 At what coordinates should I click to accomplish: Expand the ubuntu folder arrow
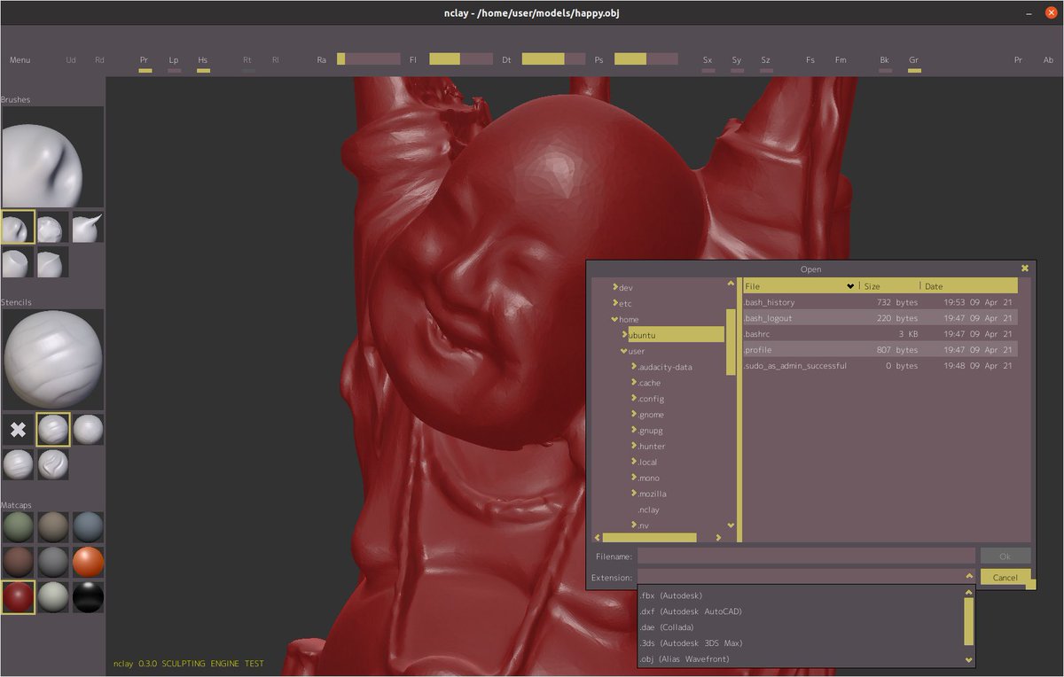tap(624, 335)
